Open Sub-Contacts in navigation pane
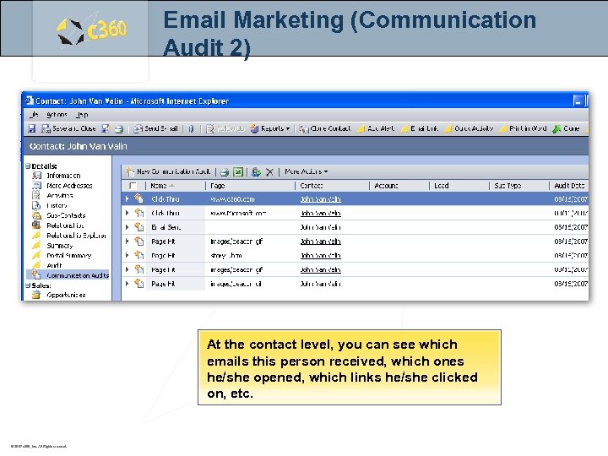This screenshot has height=456, width=608. pos(66,215)
